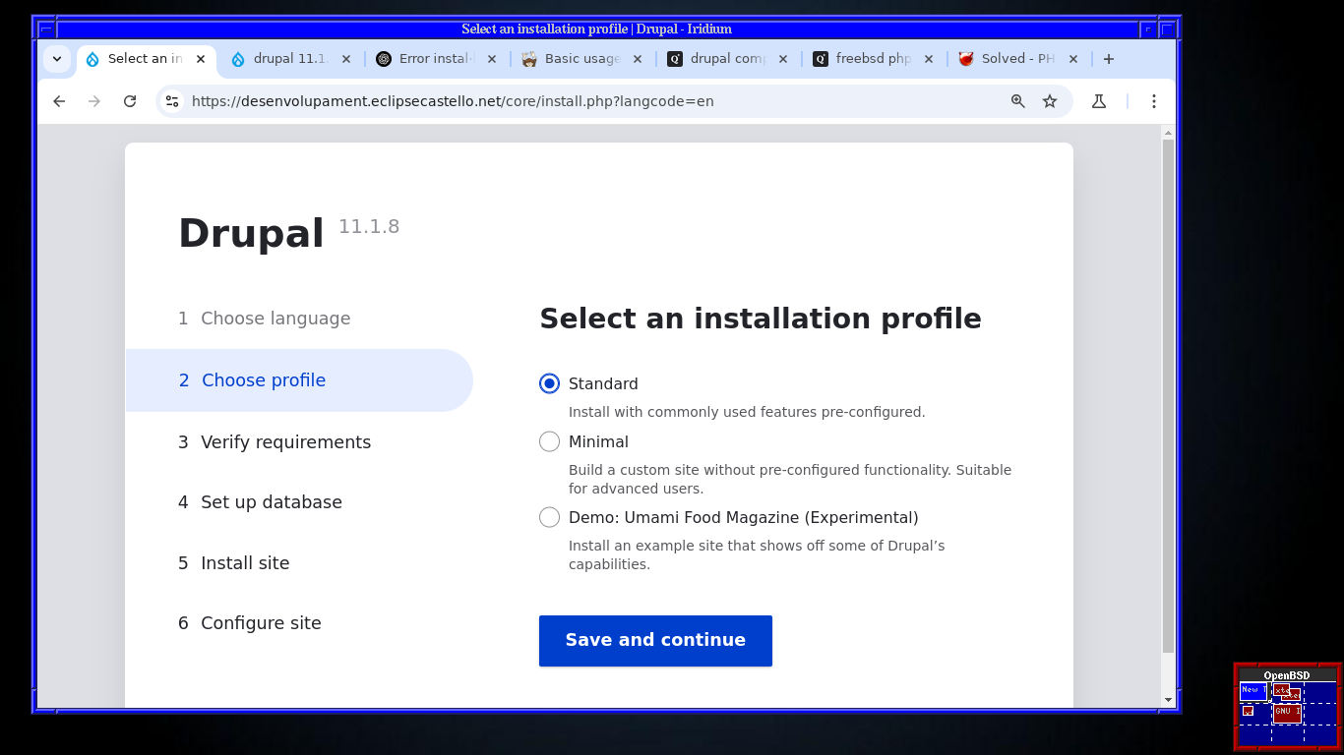The height and width of the screenshot is (755, 1344).
Task: Close the 'Basic usage' tab
Action: click(638, 59)
